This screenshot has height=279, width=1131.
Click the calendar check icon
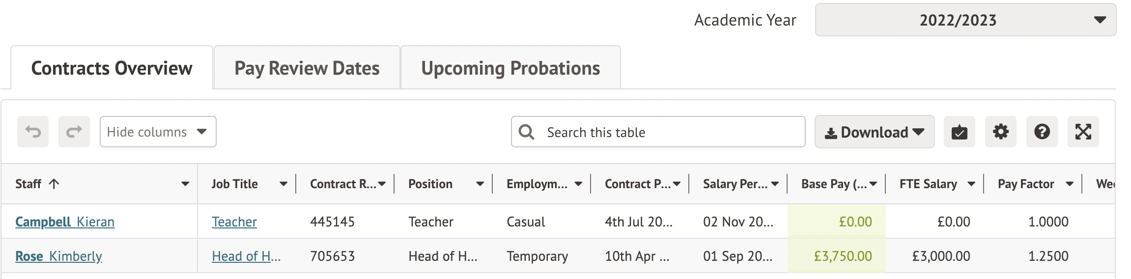959,132
